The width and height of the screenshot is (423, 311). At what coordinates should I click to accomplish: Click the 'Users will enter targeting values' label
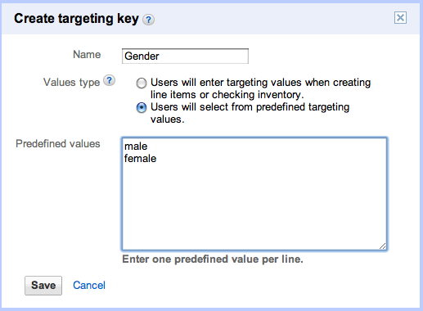[x=260, y=88]
